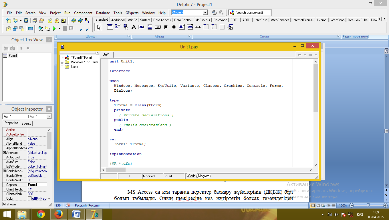Screen dimensions: 389x220
Task: Switch to the Data Access palette tab
Action: [162, 20]
